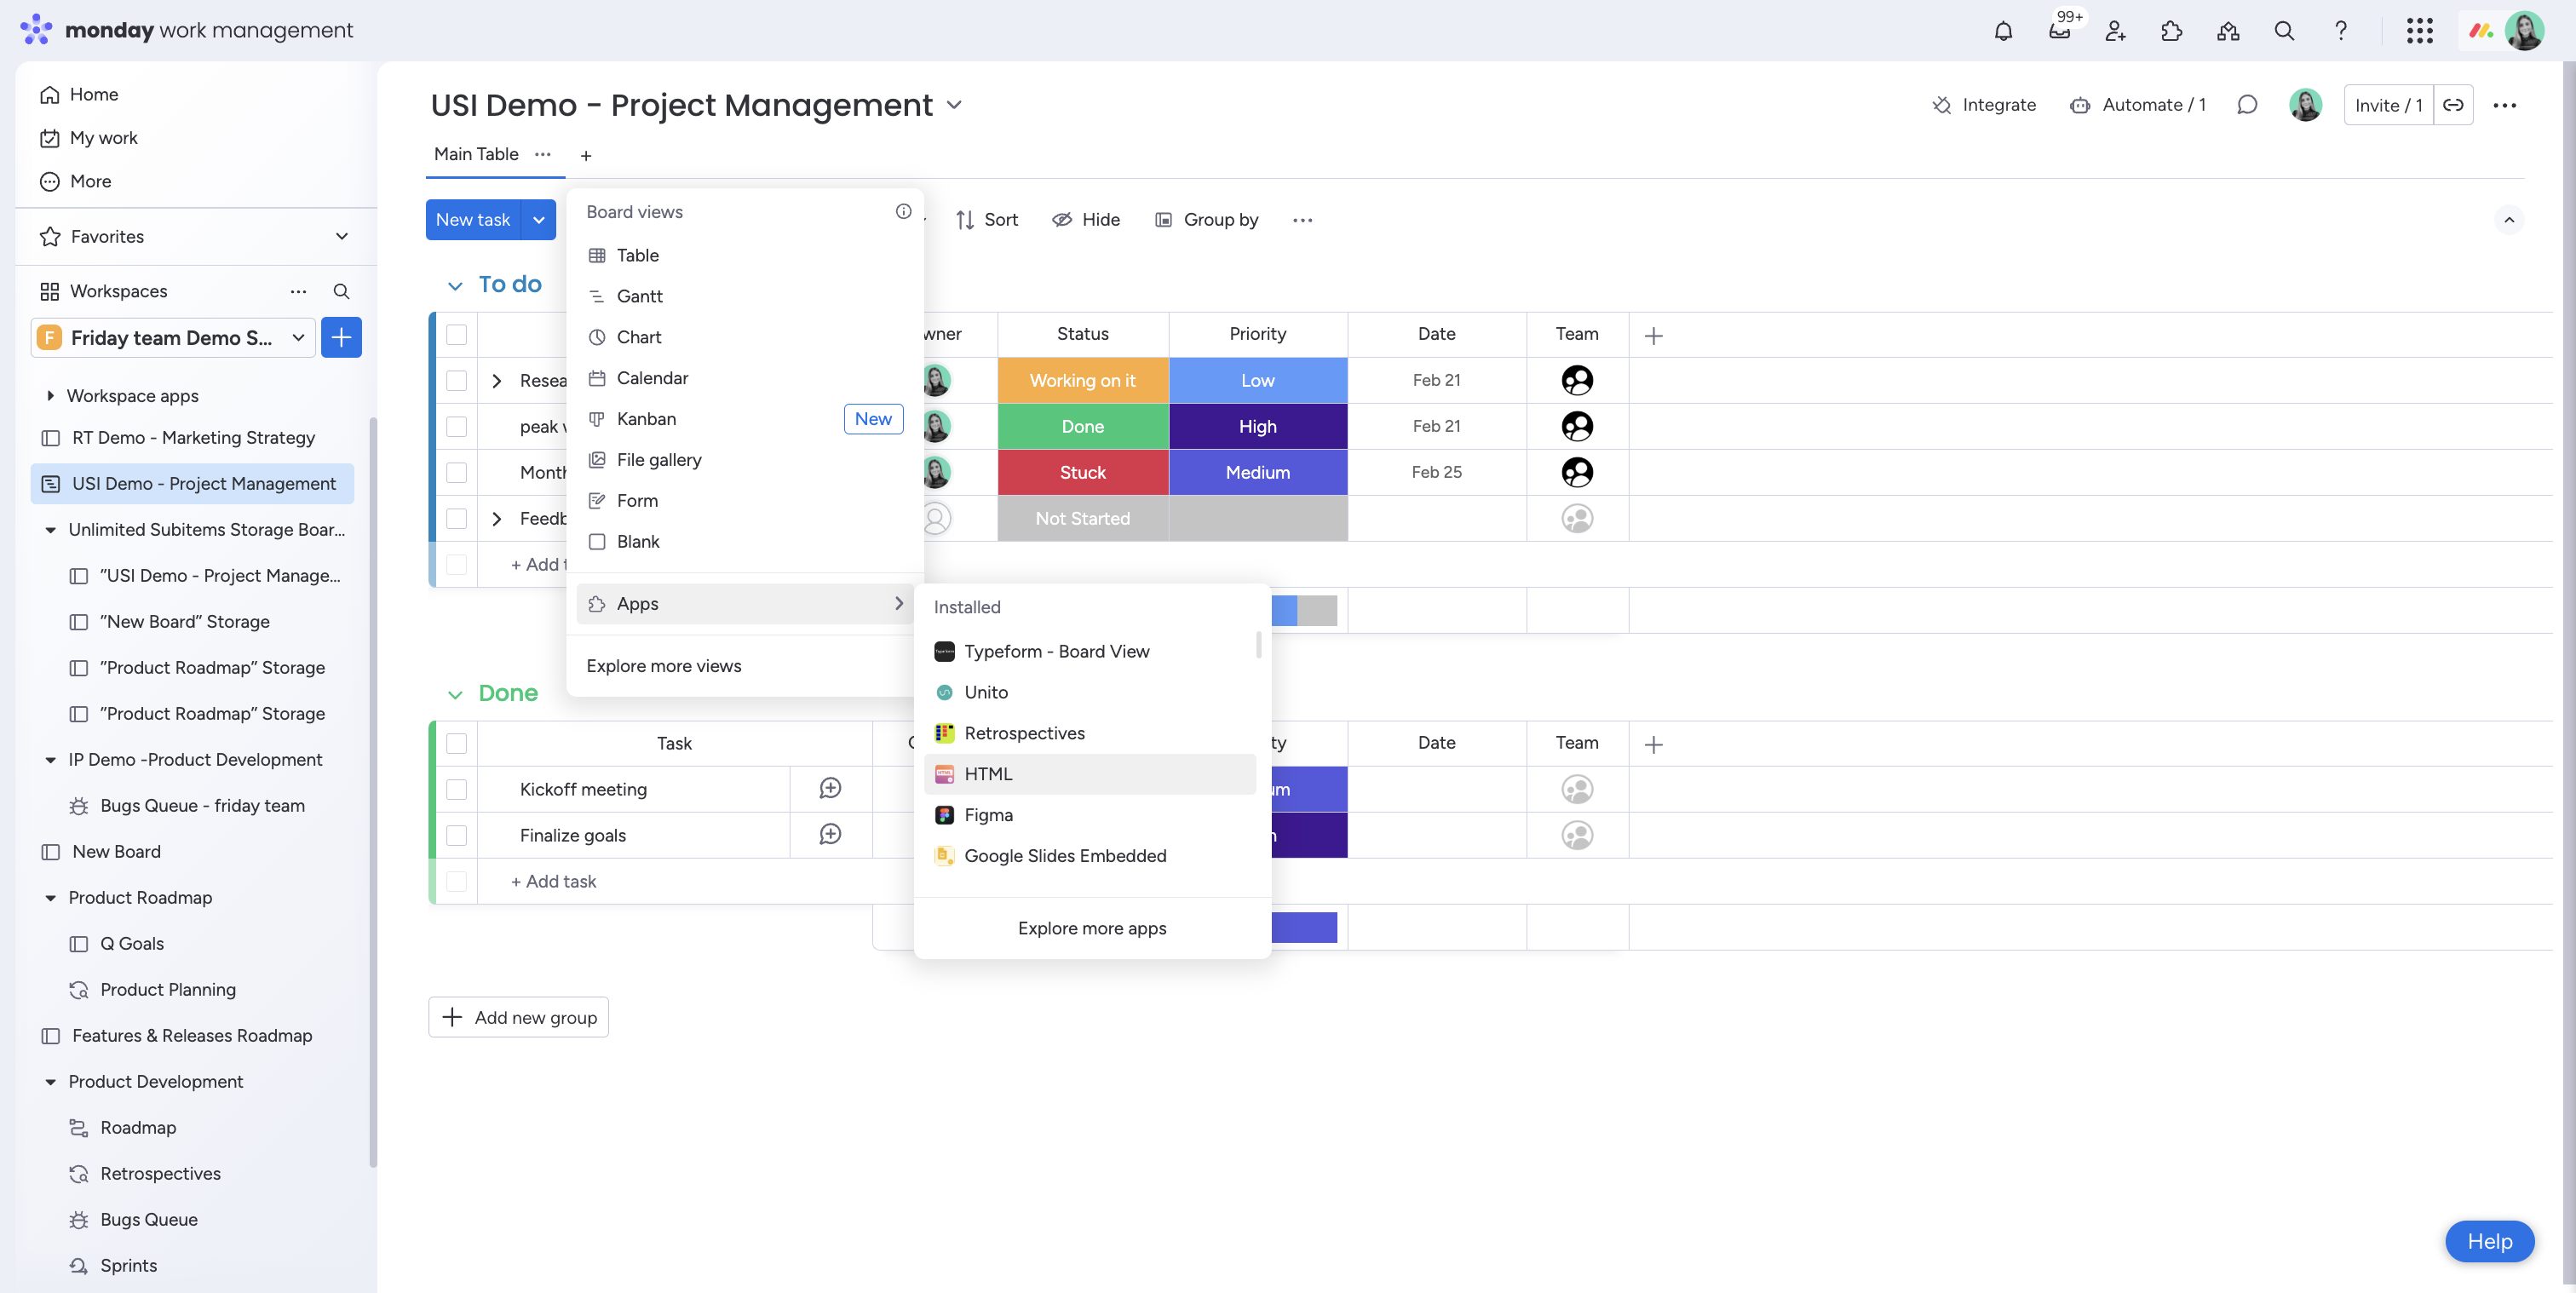Click blue plus button beside workspace selector
The height and width of the screenshot is (1293, 2576).
pyautogui.click(x=341, y=338)
